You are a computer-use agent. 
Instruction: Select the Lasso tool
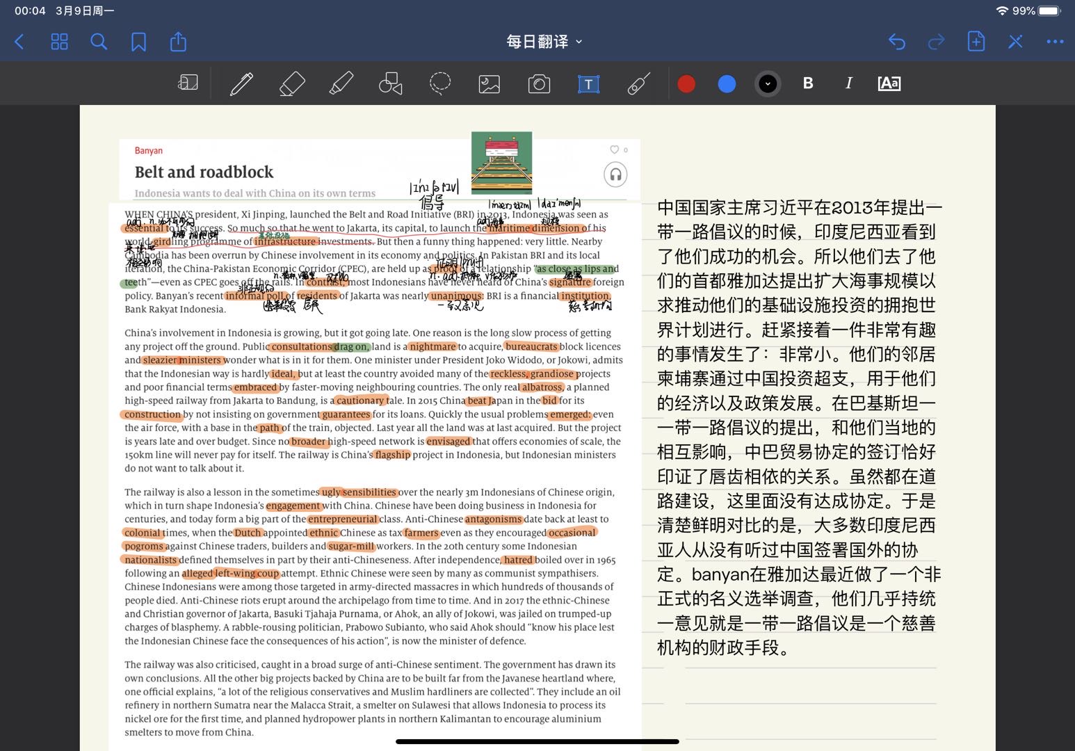pos(440,83)
